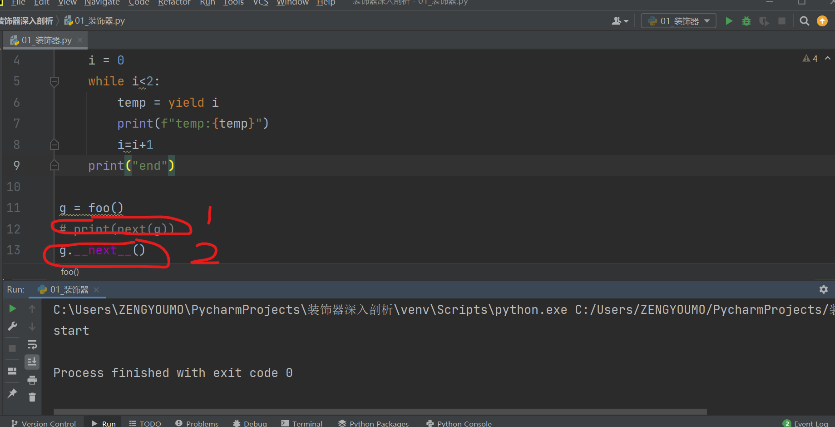This screenshot has height=427, width=835.
Task: Click down arrow in Run panel
Action: (x=32, y=326)
